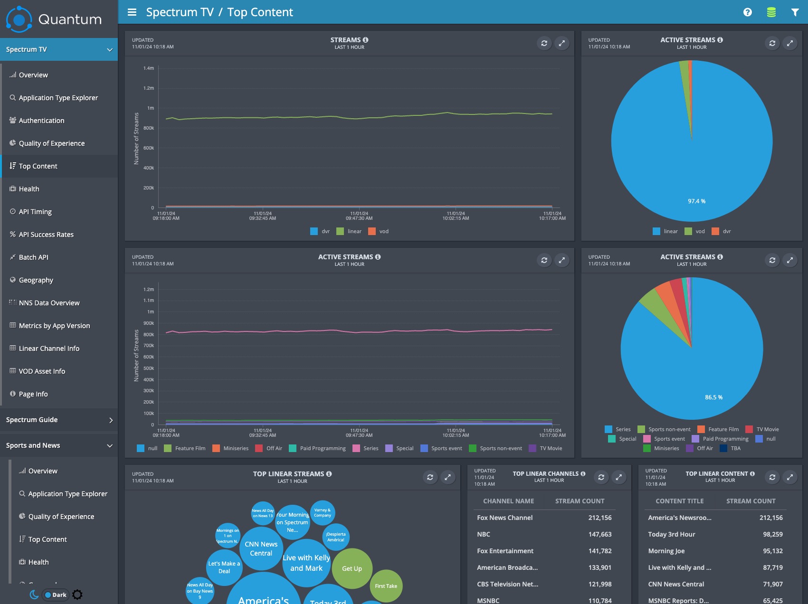Select the Today 3rd Hour row
The width and height of the screenshot is (808, 604).
click(x=715, y=534)
